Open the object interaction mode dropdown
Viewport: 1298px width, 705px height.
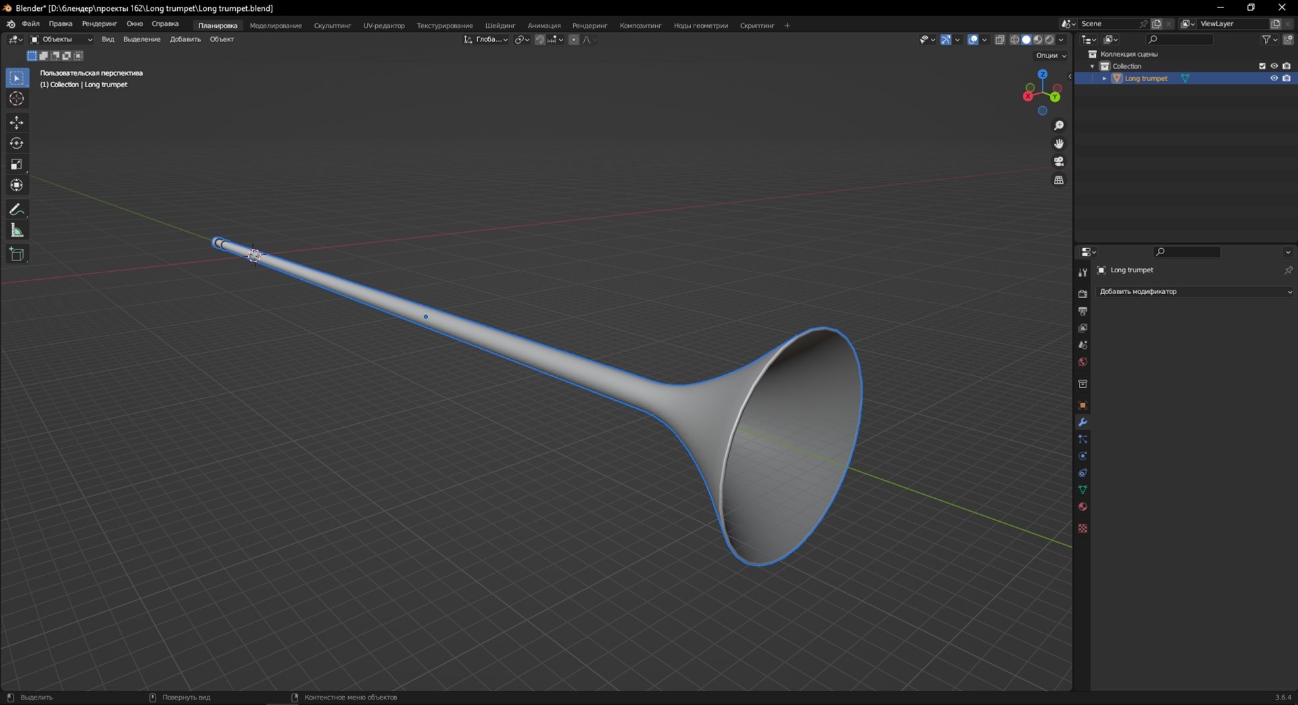(x=61, y=40)
